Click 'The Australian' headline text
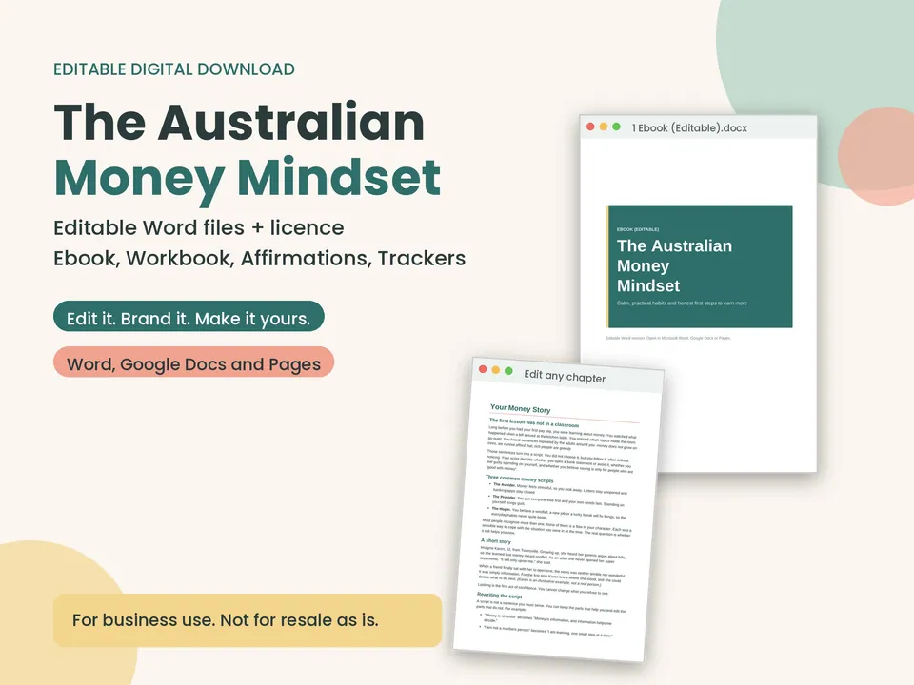Screen dimensions: 914x685 click(239, 123)
